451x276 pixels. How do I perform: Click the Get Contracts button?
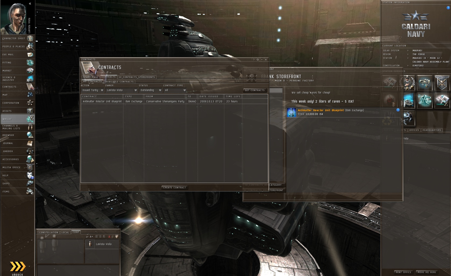click(x=255, y=90)
